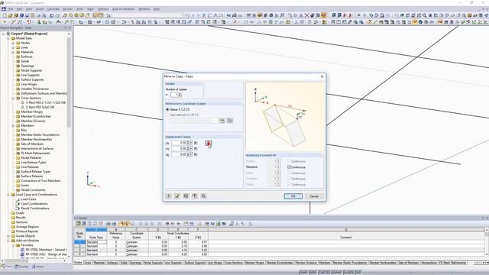Screen dimensions: 489x275
Task: Select cross-section 1: Rect HSS 2-1/2x1-1/2x0.188
Action: [x=45, y=102]
